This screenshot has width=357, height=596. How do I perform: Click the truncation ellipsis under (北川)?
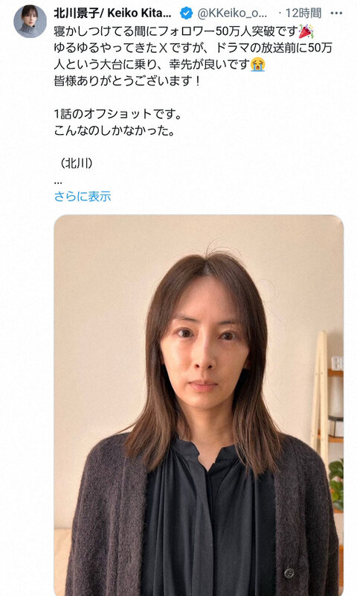(x=58, y=182)
